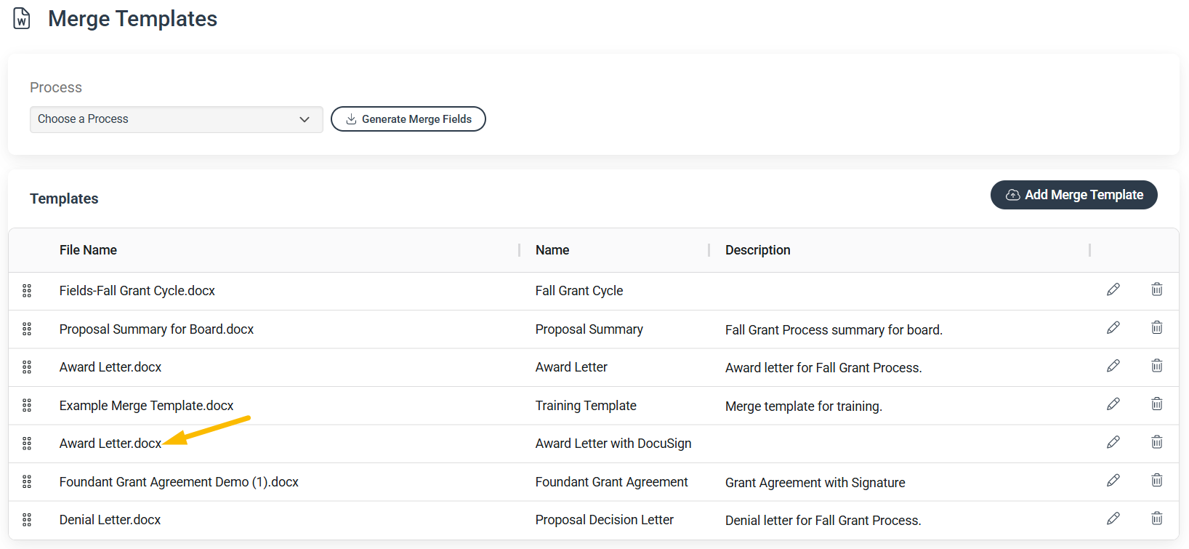The height and width of the screenshot is (549, 1189).
Task: Sort by File Name column header
Action: 88,250
